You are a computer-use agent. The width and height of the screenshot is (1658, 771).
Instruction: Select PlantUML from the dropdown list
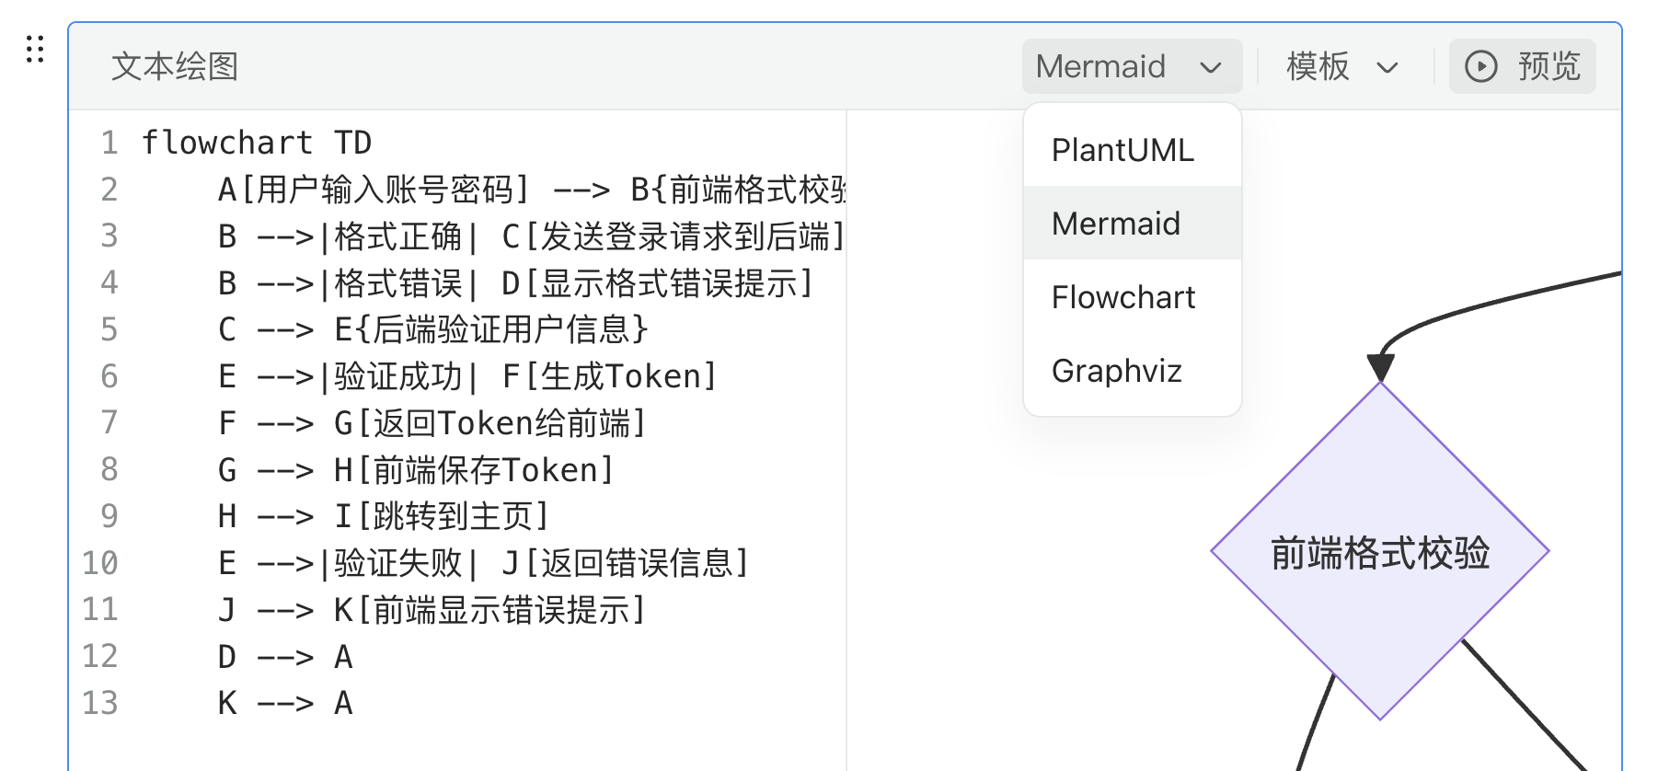pos(1123,150)
